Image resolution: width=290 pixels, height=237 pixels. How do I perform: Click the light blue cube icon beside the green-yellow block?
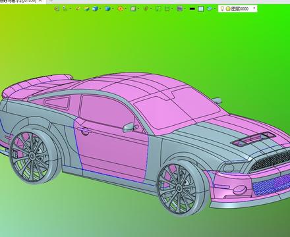pos(95,9)
